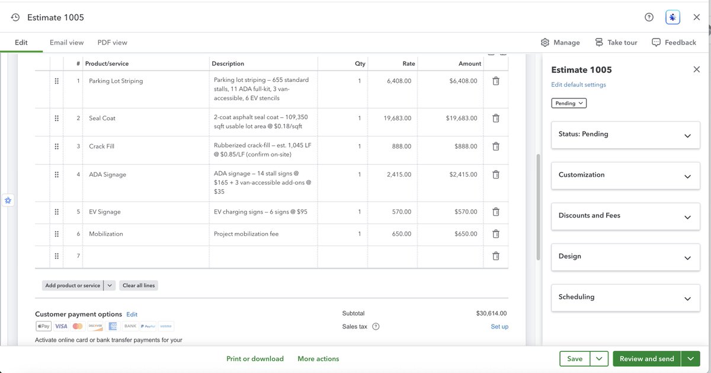This screenshot has width=711, height=373.
Task: Open the sparkle assistant tab on left edge
Action: tap(8, 201)
